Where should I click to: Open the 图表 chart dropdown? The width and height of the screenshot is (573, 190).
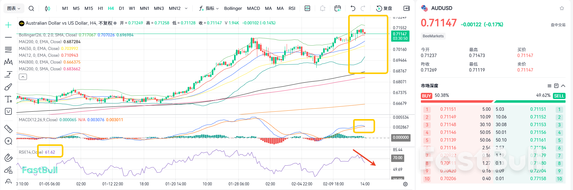click(x=14, y=8)
